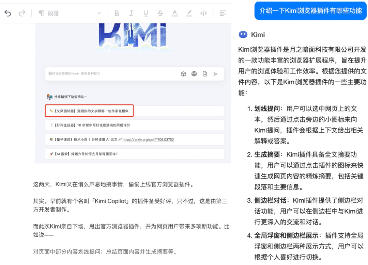Image resolution: width=368 pixels, height=265 pixels.
Task: Toggle bold formatting
Action: point(117,13)
